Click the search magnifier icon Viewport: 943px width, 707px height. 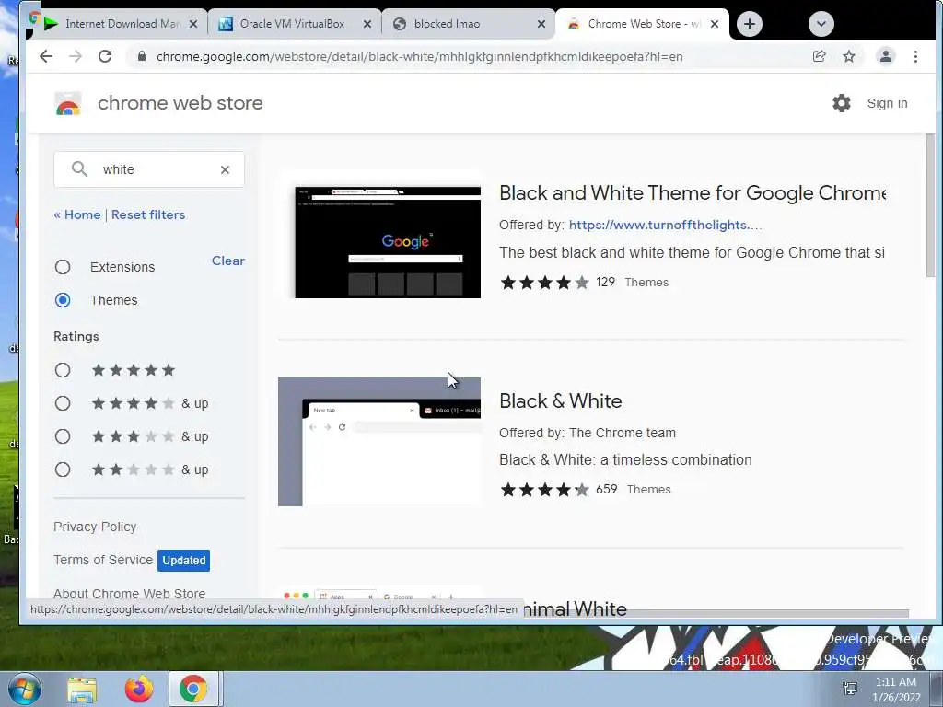point(79,169)
